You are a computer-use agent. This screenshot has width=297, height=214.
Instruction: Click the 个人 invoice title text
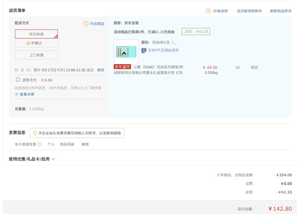(51, 144)
